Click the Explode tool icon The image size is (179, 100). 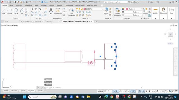[45, 12]
